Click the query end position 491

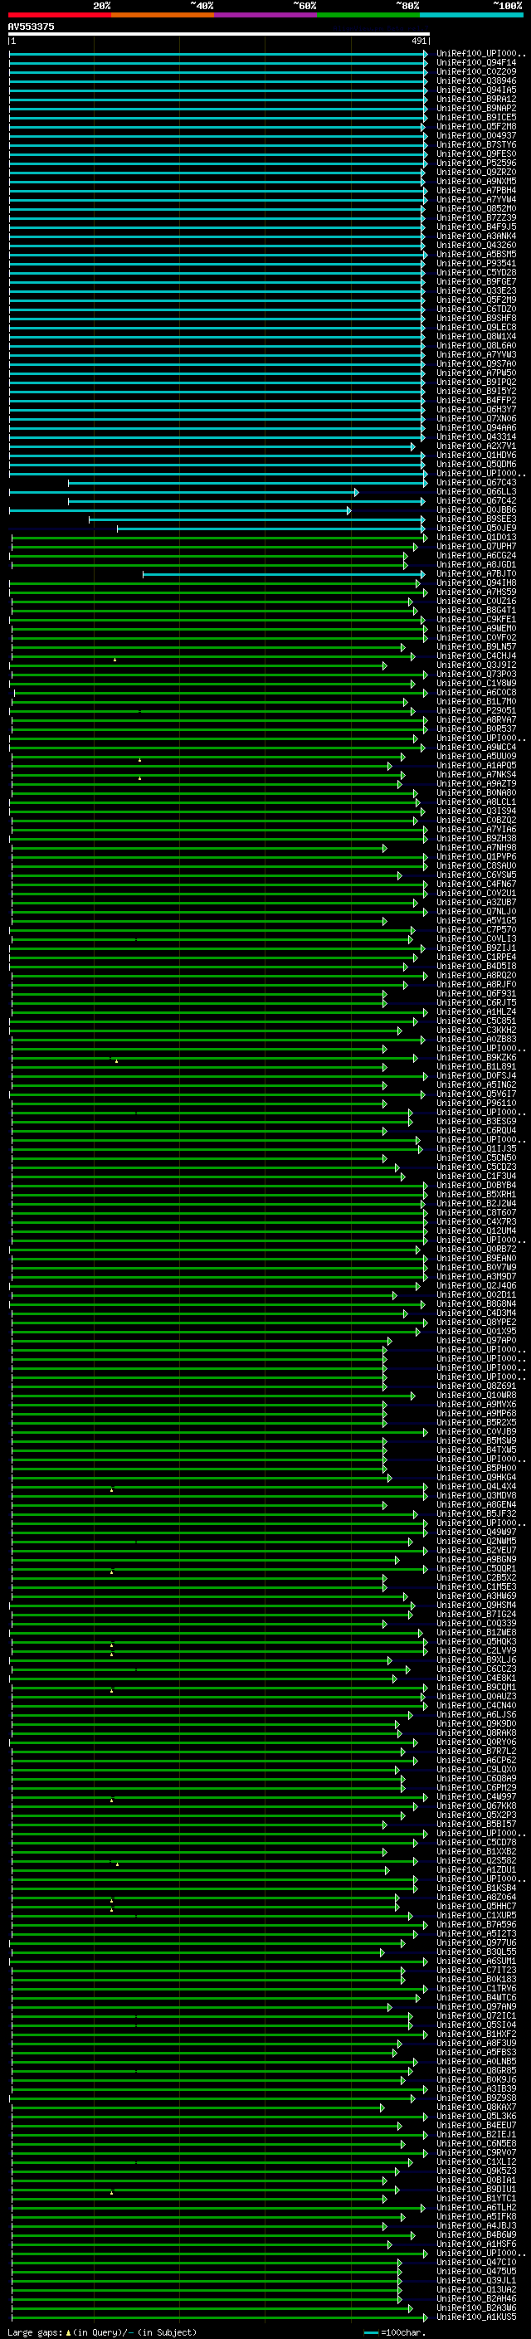pos(418,41)
